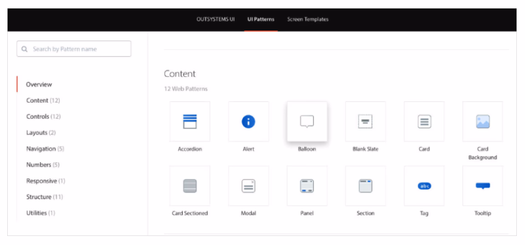Jump to the Navigation (5) category
Screen dimensions: 525x245
click(x=45, y=148)
